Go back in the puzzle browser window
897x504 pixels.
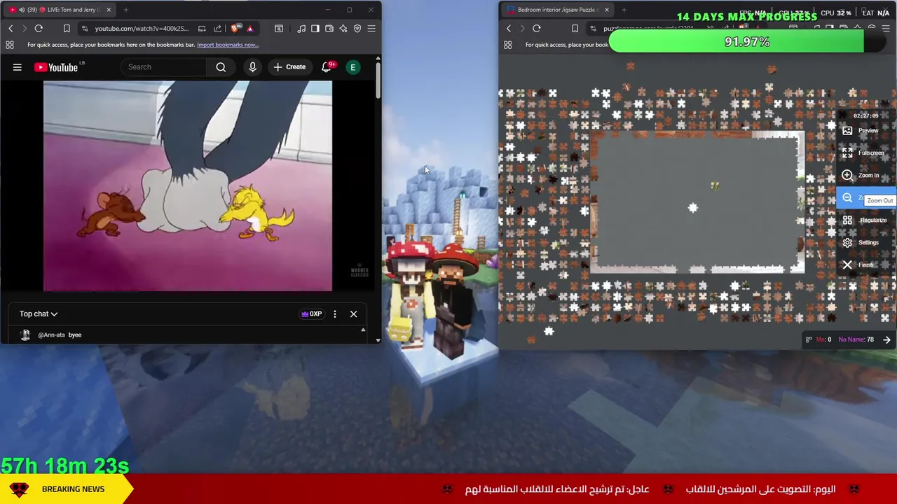click(509, 29)
